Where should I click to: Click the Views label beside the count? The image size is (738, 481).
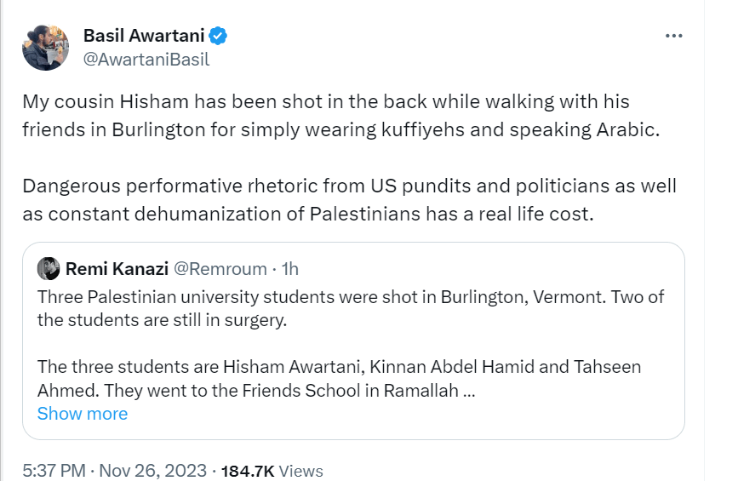[x=300, y=471]
